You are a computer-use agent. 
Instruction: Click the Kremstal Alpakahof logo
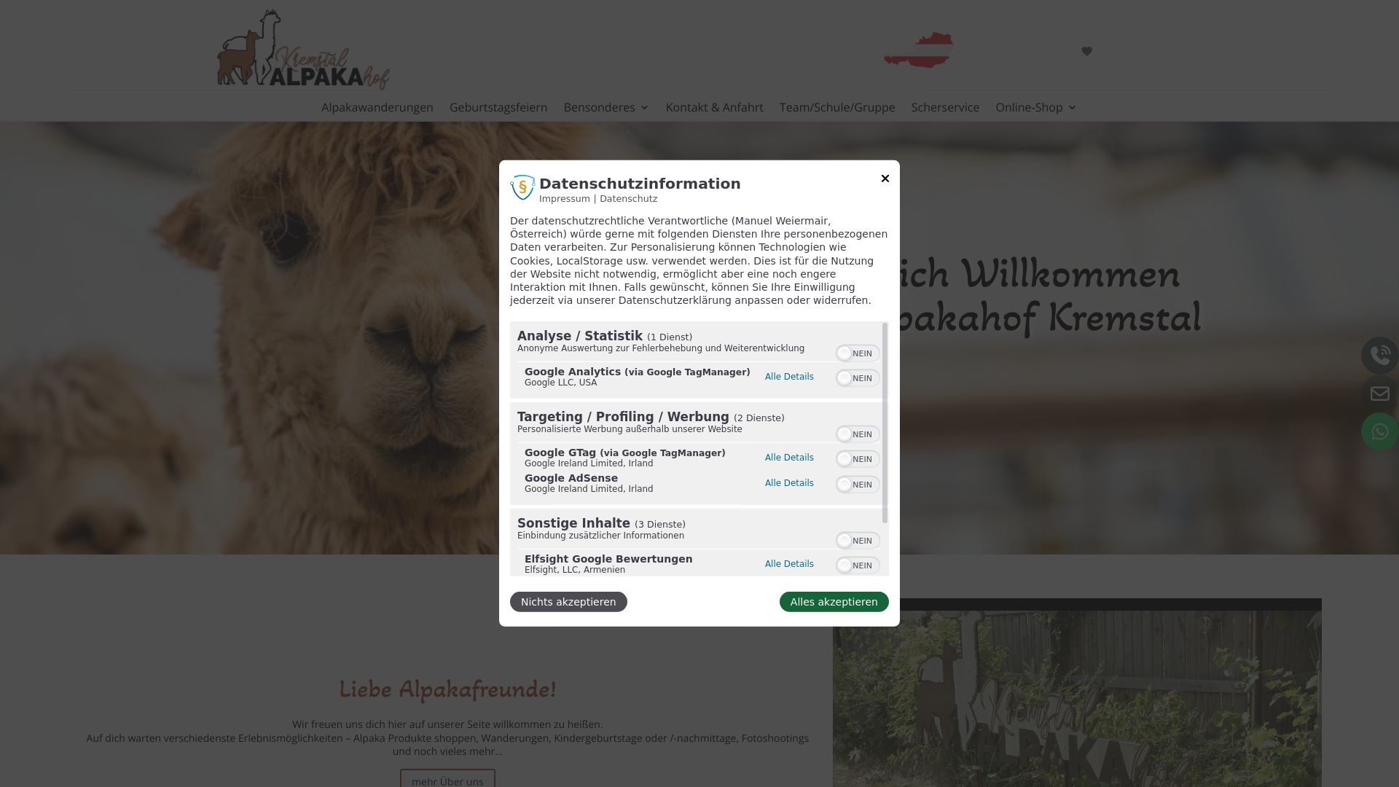coord(303,50)
